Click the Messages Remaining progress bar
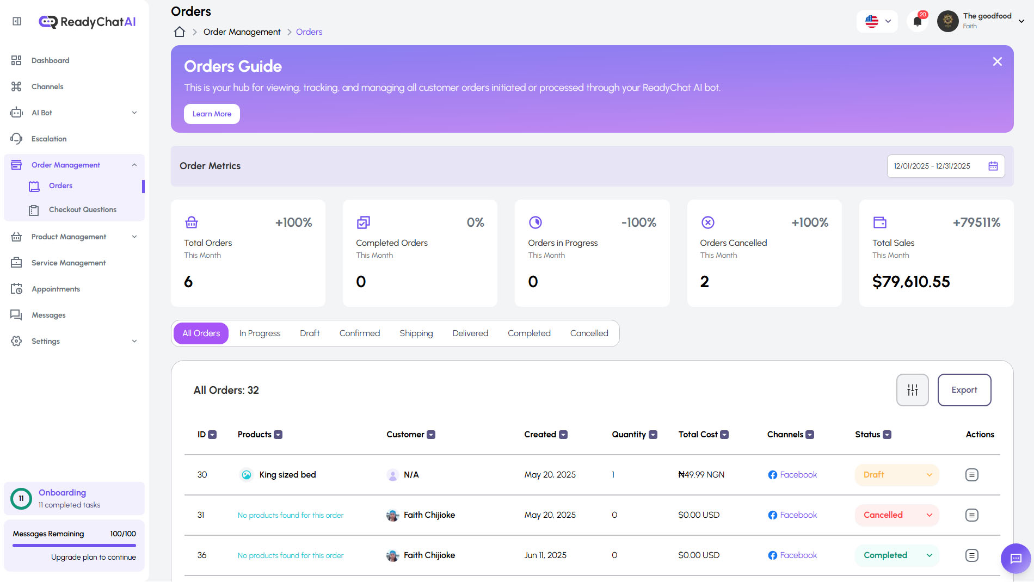 73,546
